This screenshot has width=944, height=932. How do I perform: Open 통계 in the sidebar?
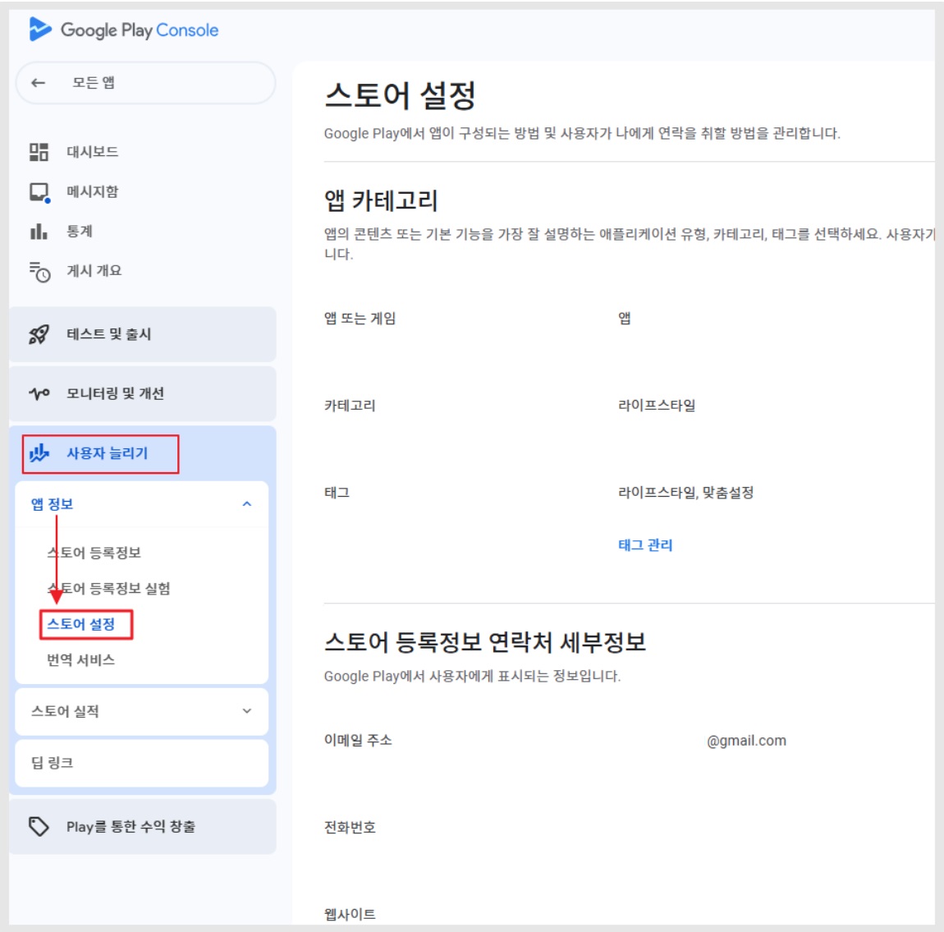pos(80,232)
